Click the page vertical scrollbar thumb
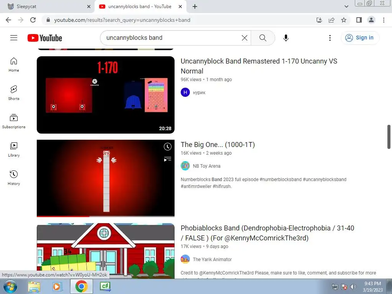Image resolution: width=392 pixels, height=294 pixels. click(x=389, y=137)
